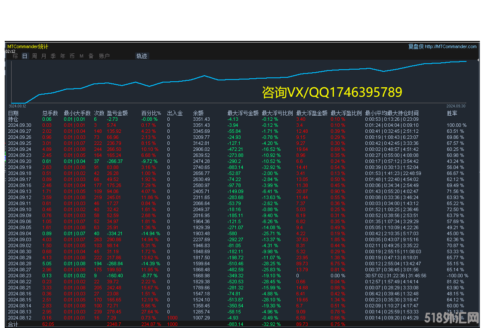Screen dimensions: 482x328
Task: Select the 日 daily statistics tab
Action: tap(25, 56)
